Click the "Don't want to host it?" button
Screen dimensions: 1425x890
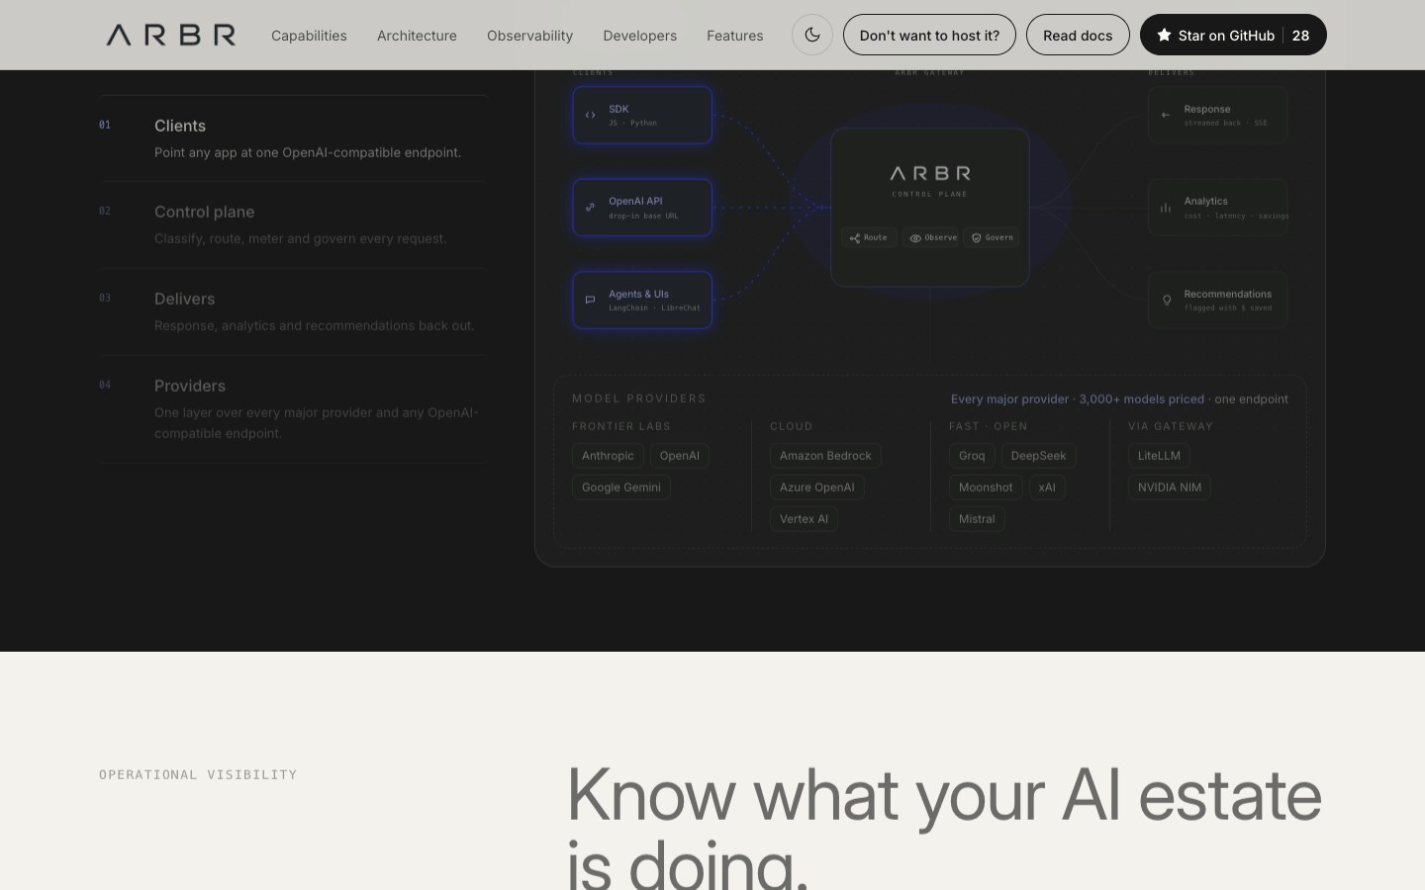929,35
